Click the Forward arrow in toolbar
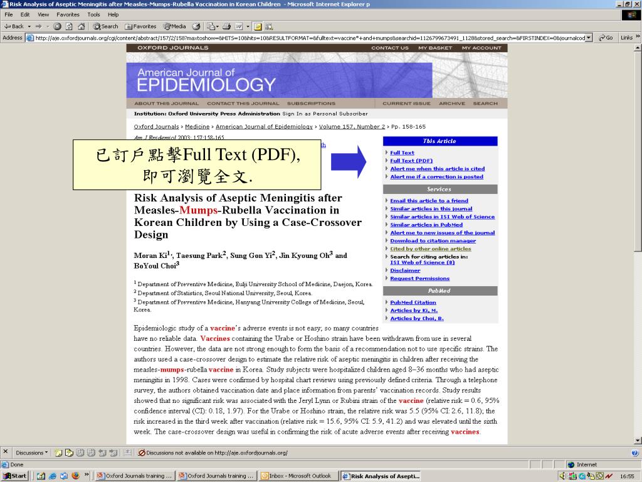 (38, 26)
